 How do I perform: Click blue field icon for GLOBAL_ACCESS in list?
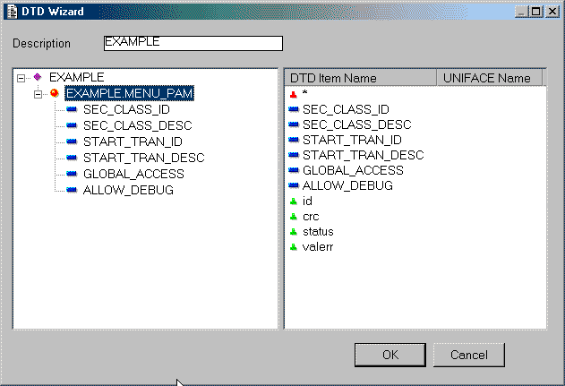293,170
